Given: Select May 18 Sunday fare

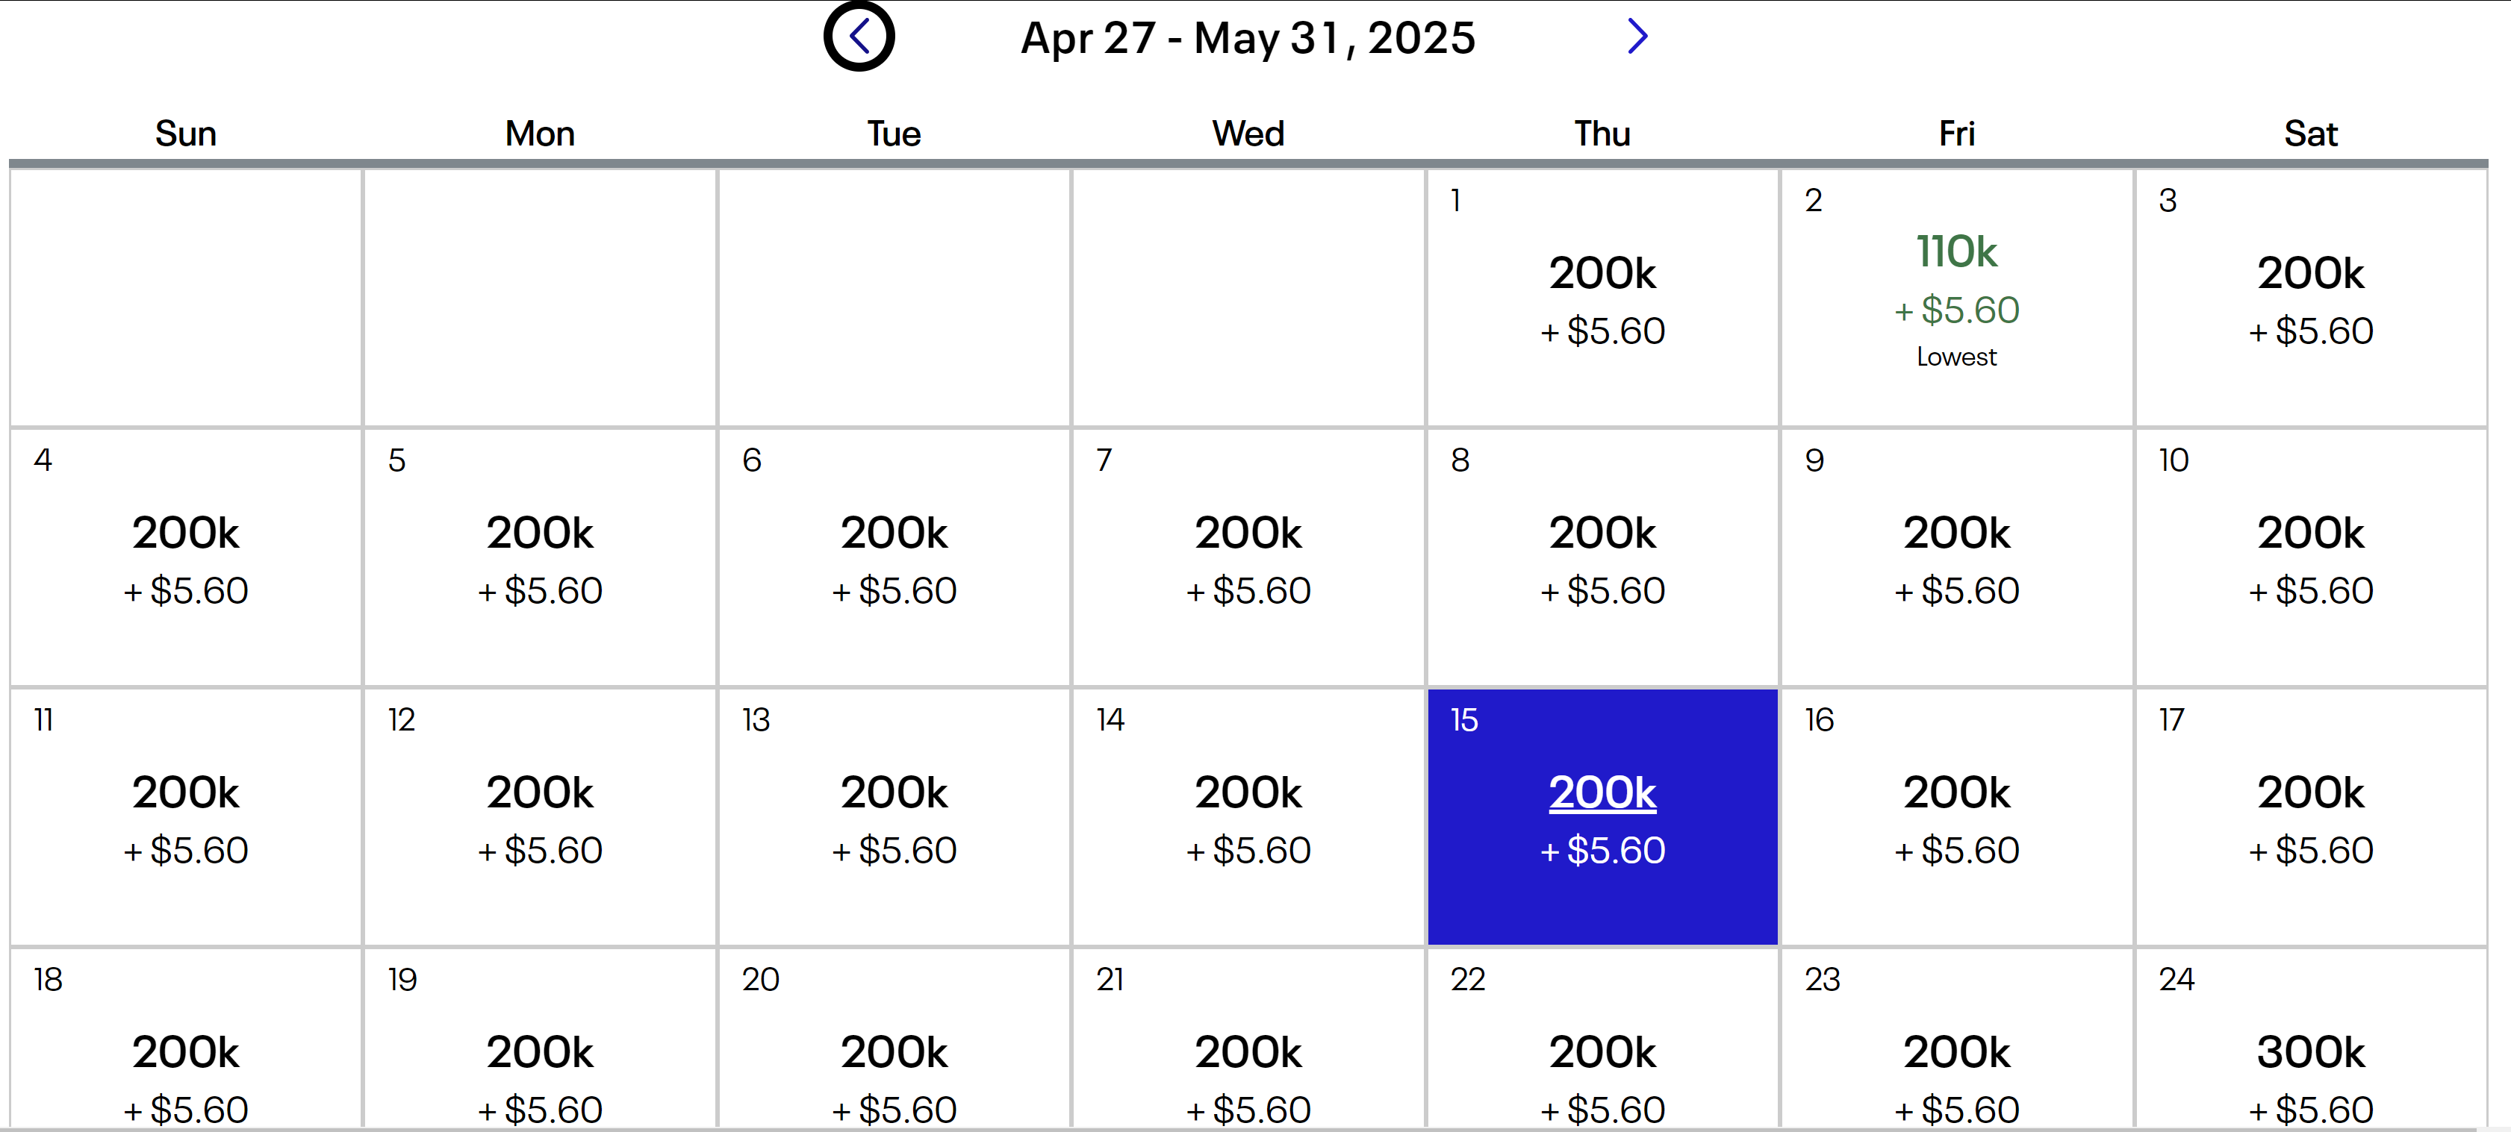Looking at the screenshot, I should pyautogui.click(x=185, y=1039).
